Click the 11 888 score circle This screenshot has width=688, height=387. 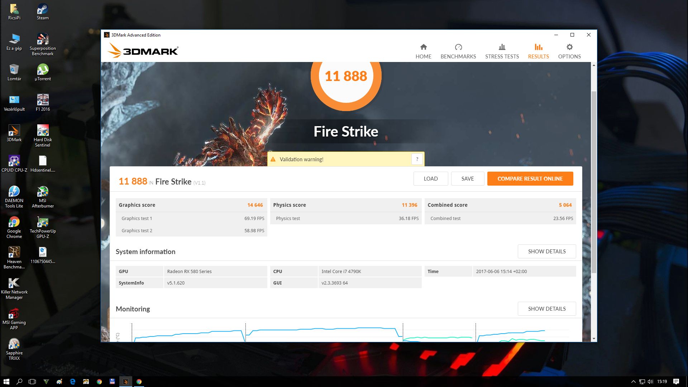(x=346, y=76)
